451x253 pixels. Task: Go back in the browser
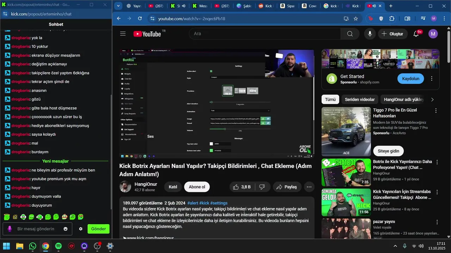point(119,19)
